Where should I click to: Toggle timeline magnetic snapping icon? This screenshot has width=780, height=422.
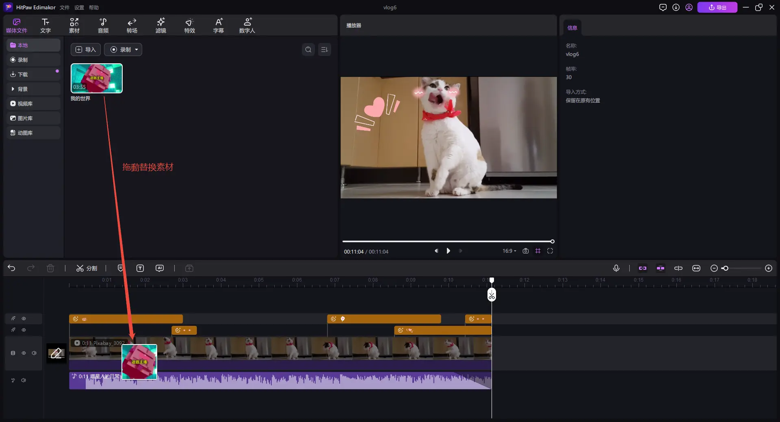click(661, 268)
